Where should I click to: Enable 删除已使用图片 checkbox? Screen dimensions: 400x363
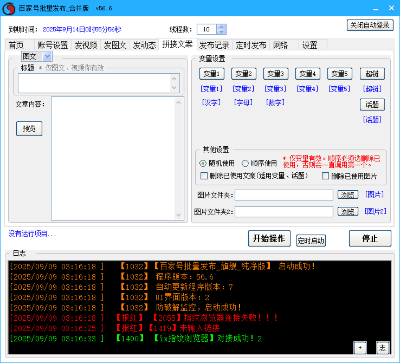coord(325,176)
